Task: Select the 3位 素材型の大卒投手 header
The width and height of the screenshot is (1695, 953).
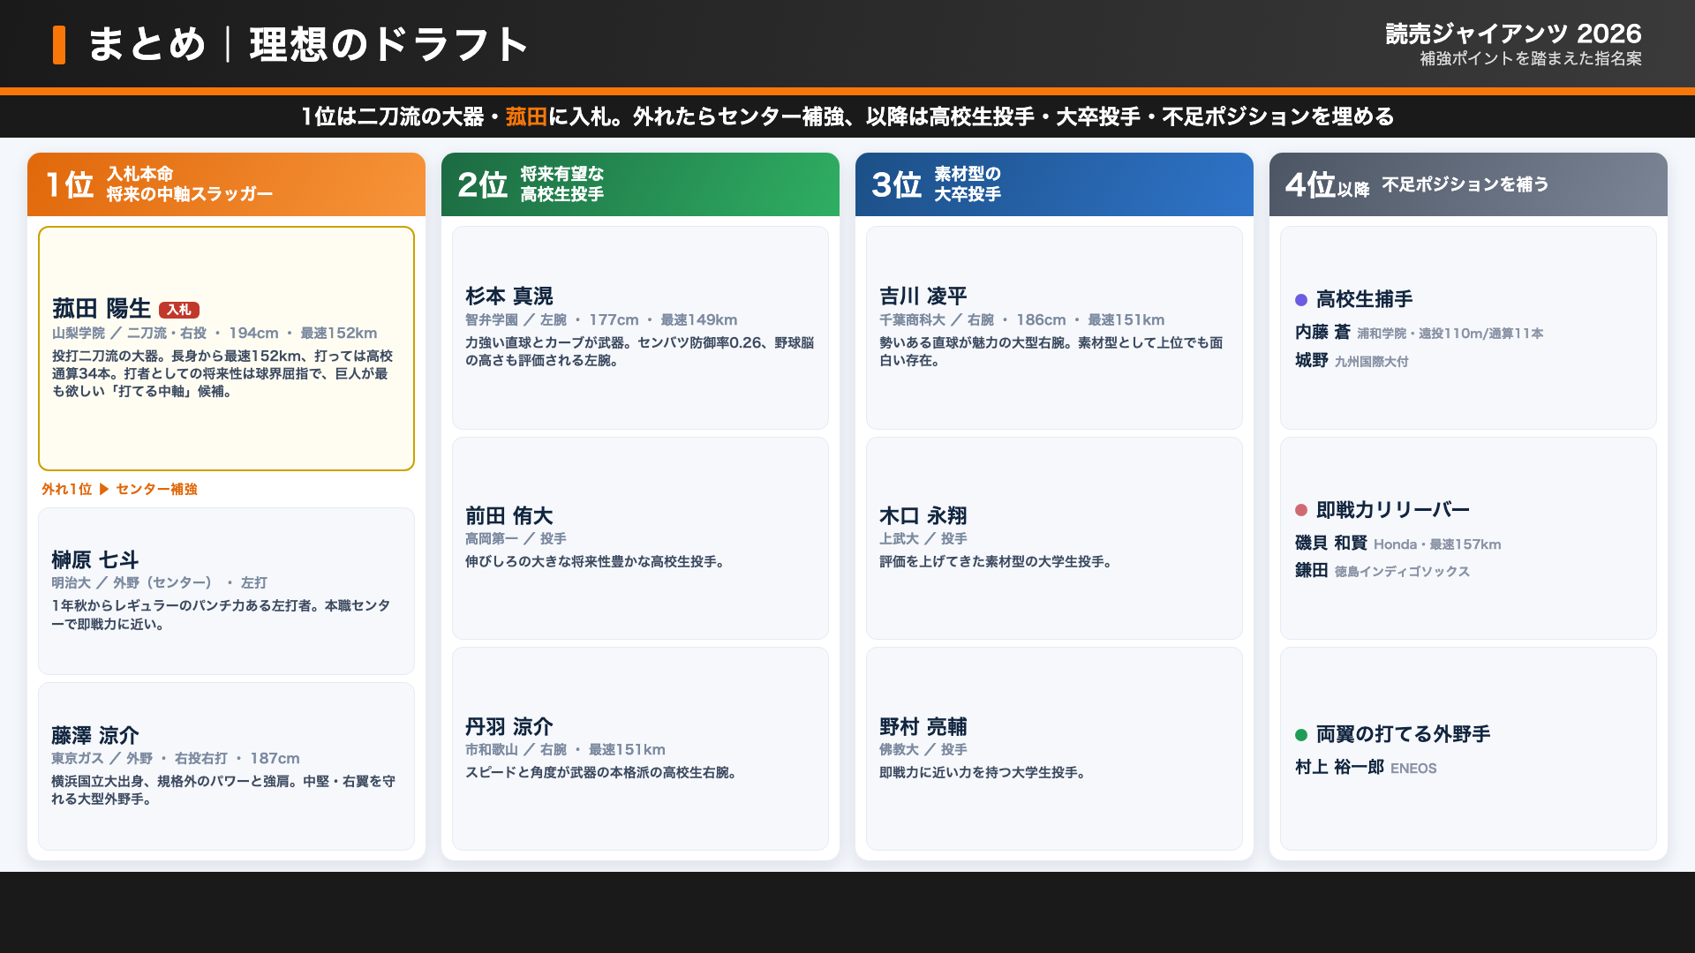Action: point(1054,184)
